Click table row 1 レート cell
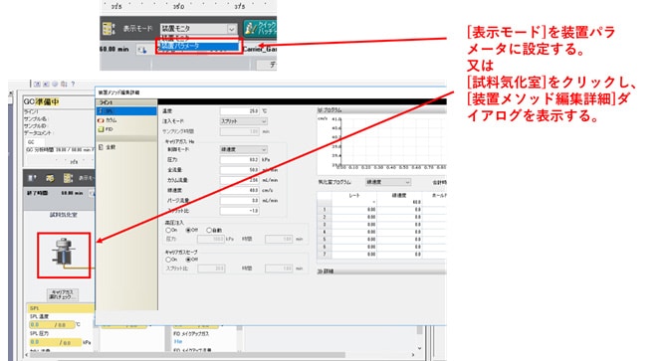 (x=354, y=209)
